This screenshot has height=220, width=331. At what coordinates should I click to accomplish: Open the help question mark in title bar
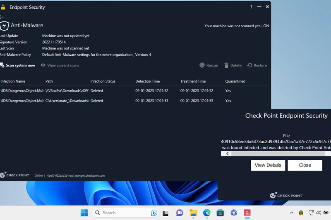pyautogui.click(x=251, y=7)
